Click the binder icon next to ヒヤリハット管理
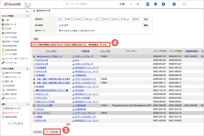The height and width of the screenshot is (136, 204). [x=34, y=105]
